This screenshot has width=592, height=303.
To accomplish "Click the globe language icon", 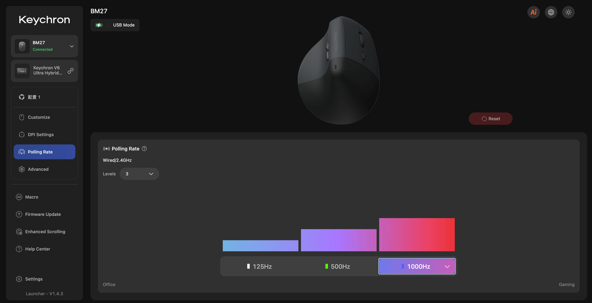I will tap(551, 12).
